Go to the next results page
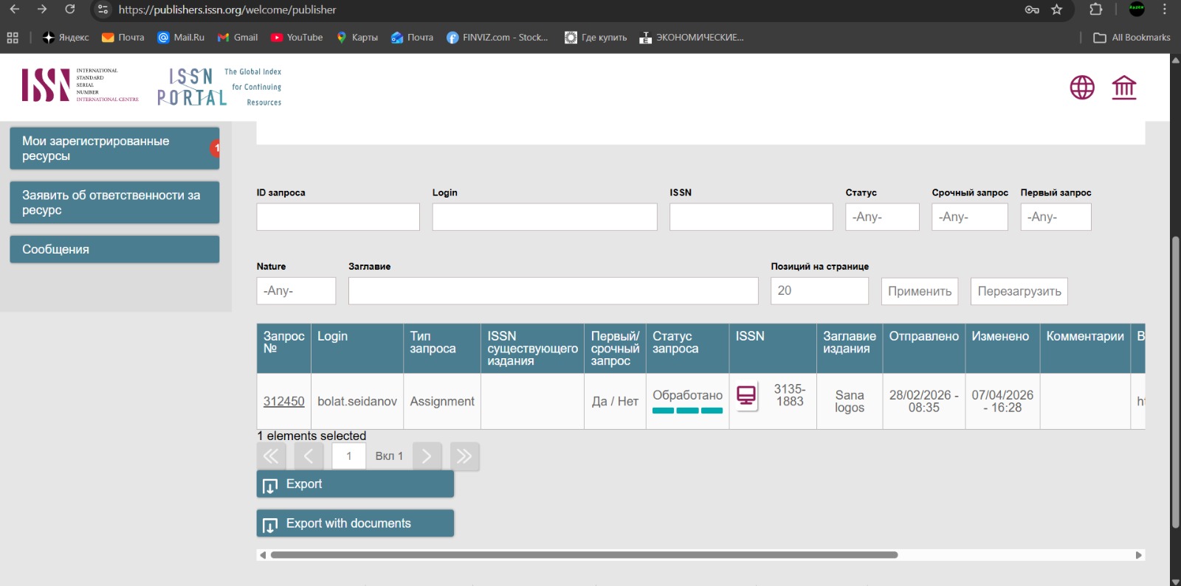This screenshot has width=1181, height=586. coord(427,456)
